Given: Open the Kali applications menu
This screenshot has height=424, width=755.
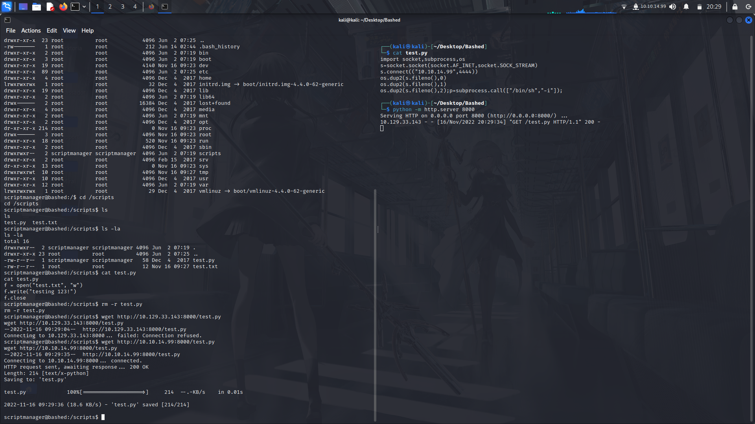Looking at the screenshot, I should pos(7,7).
